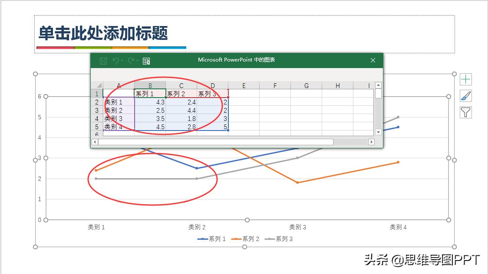Select the Chart Elements plus icon
Screen dimensions: 488x274
pyautogui.click(x=466, y=78)
